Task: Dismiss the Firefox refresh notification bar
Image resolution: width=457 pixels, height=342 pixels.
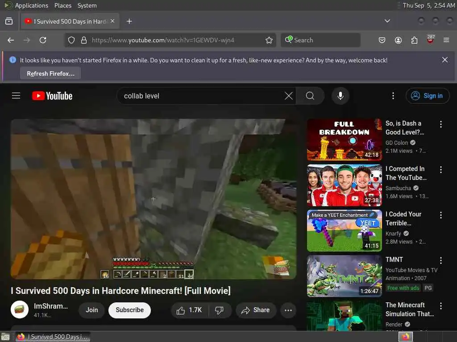Action: pyautogui.click(x=445, y=60)
